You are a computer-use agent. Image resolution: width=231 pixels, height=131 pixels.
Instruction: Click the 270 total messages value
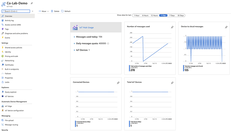click(x=133, y=70)
